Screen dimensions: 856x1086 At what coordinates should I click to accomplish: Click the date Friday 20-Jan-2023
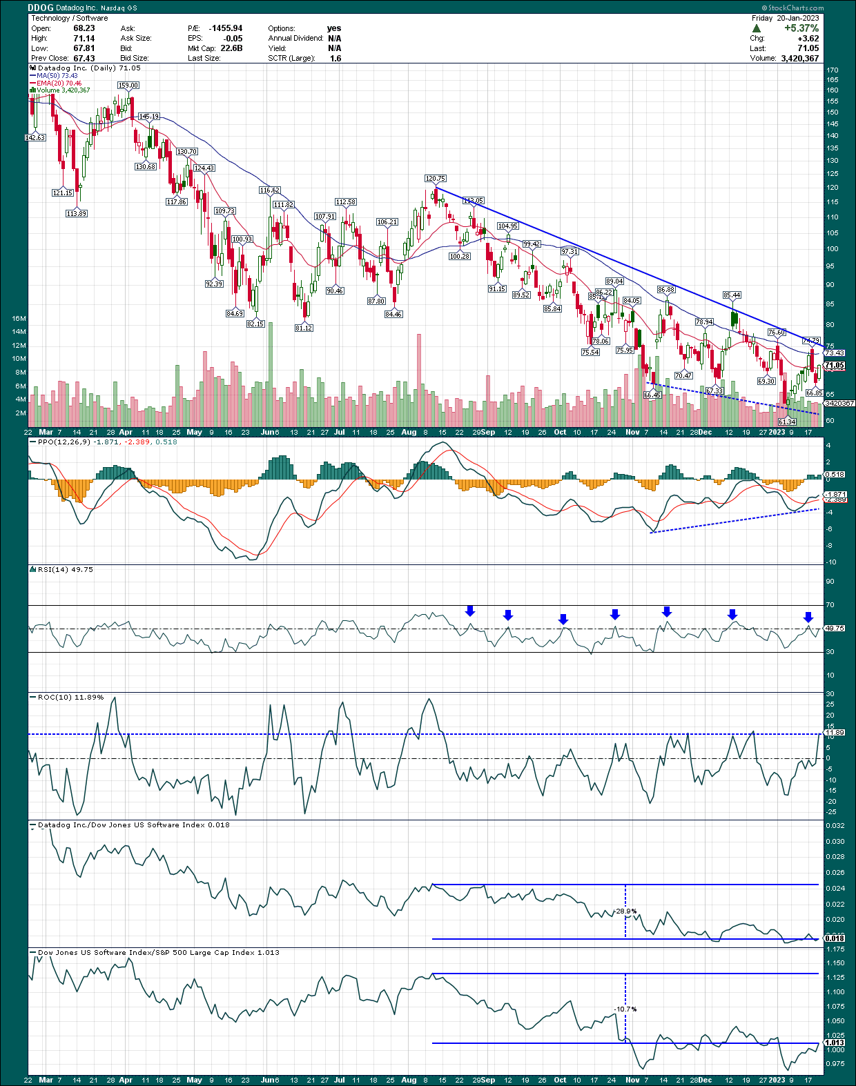(x=786, y=19)
